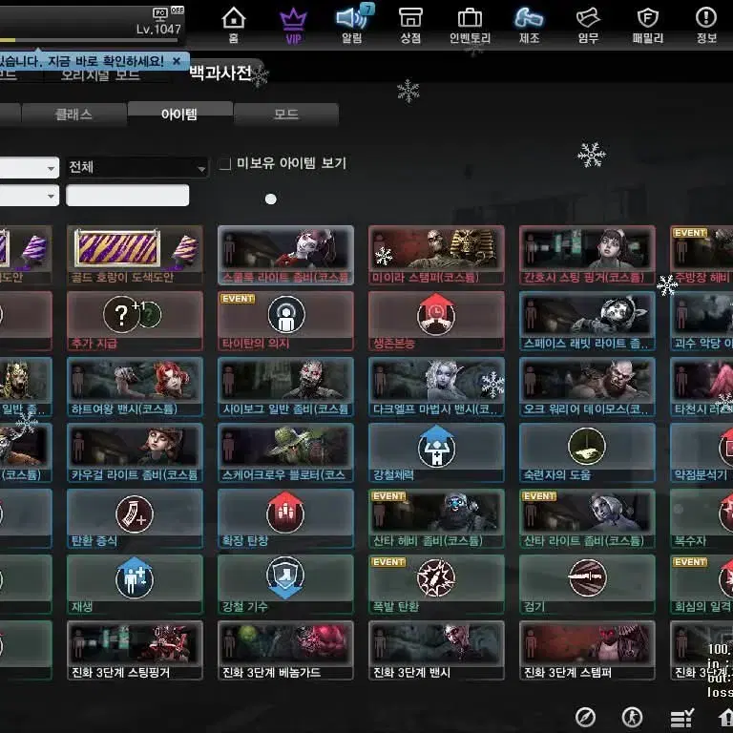Click the notification banner text 지금 바로 확인하세요
The width and height of the screenshot is (733, 733).
(106, 61)
